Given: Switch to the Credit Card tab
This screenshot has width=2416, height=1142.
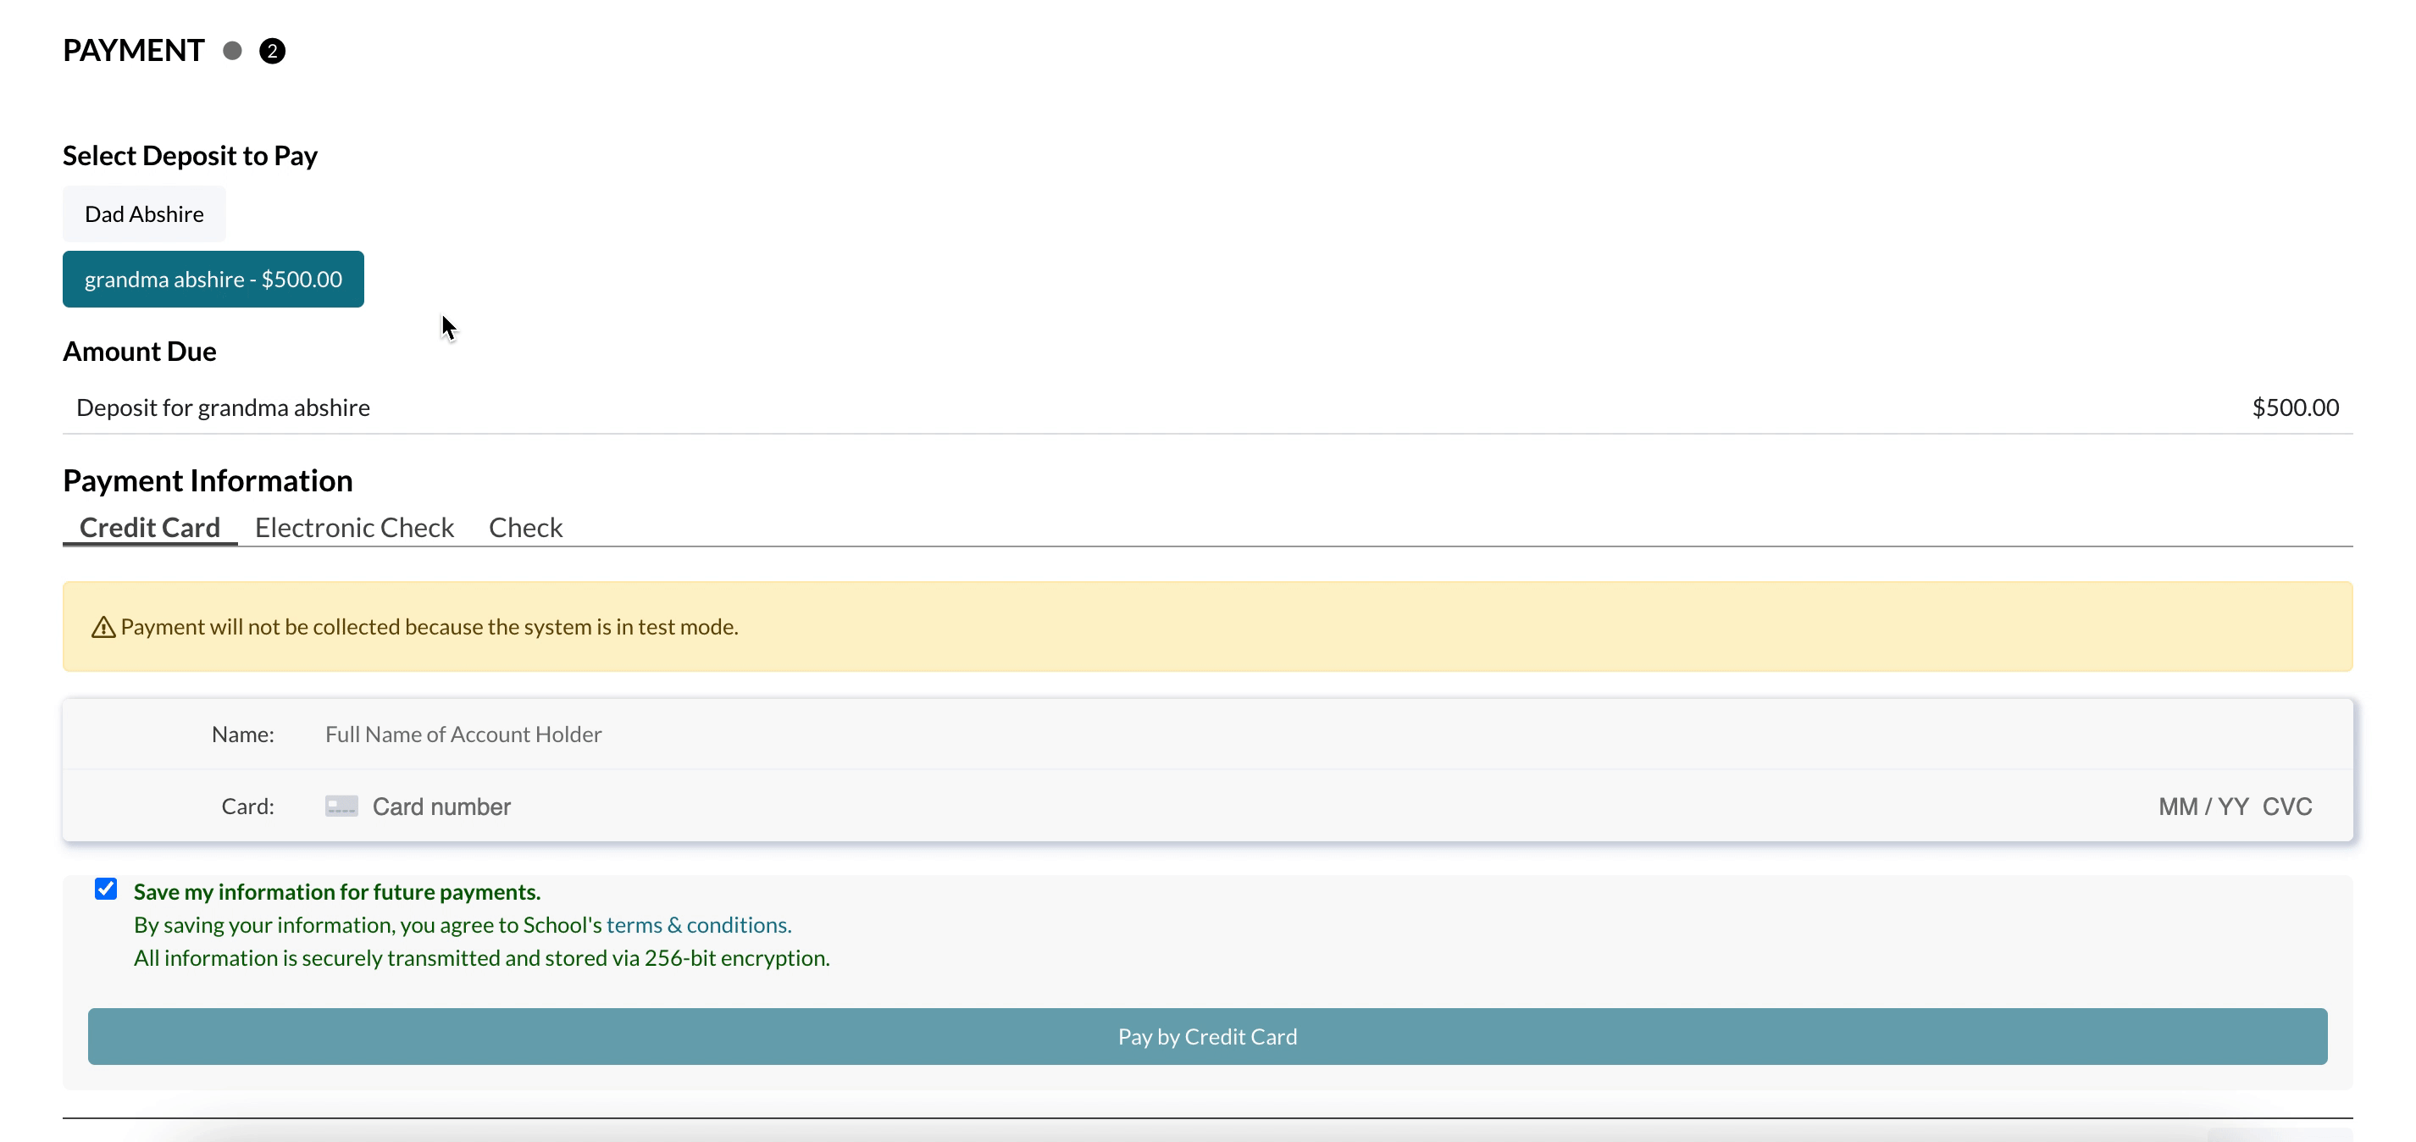Looking at the screenshot, I should click(x=150, y=527).
